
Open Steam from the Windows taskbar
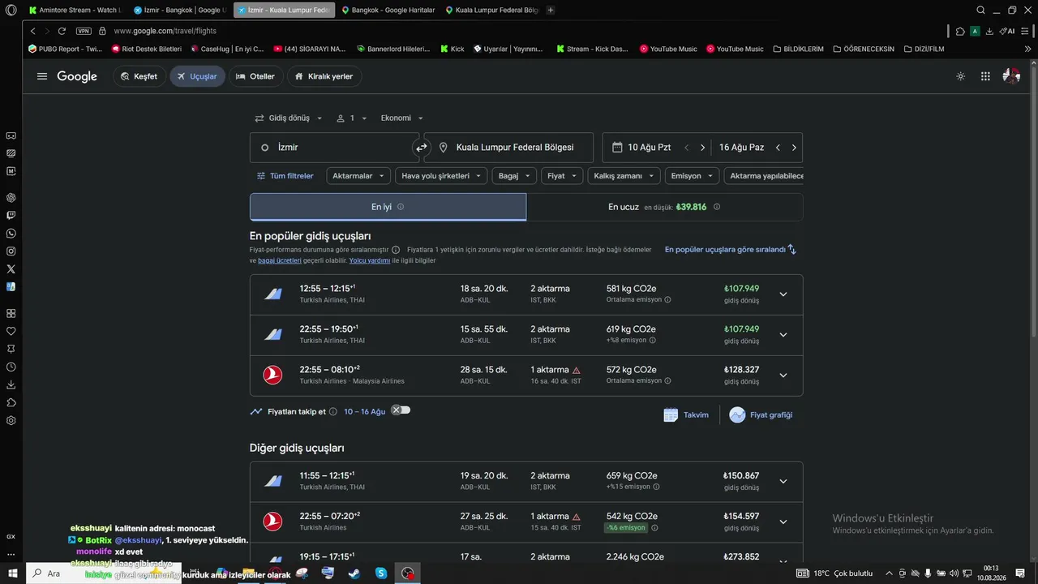click(354, 573)
